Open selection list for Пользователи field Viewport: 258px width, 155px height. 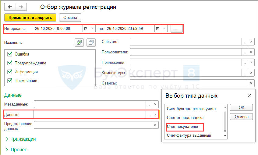[245, 52]
